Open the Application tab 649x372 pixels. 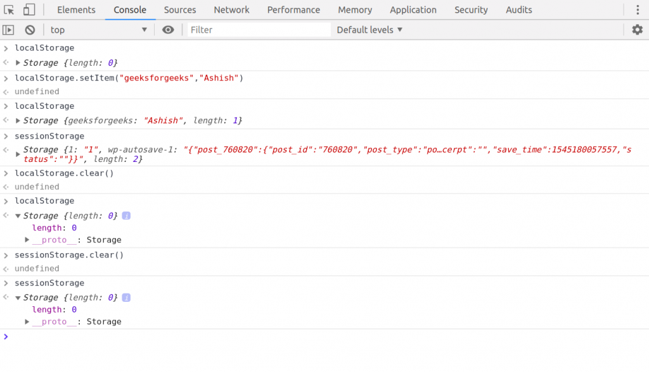pyautogui.click(x=413, y=10)
